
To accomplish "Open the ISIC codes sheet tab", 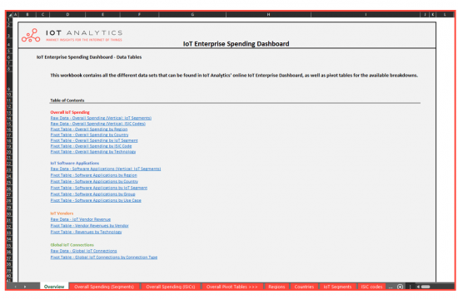I will coord(371,287).
